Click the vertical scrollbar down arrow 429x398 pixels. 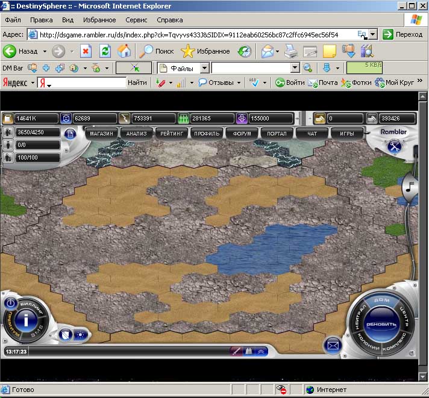[x=423, y=377]
